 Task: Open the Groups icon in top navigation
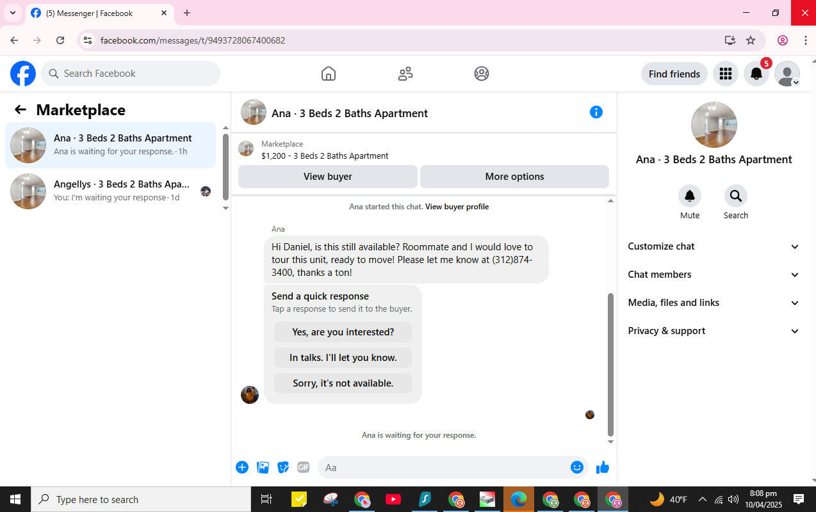click(482, 74)
